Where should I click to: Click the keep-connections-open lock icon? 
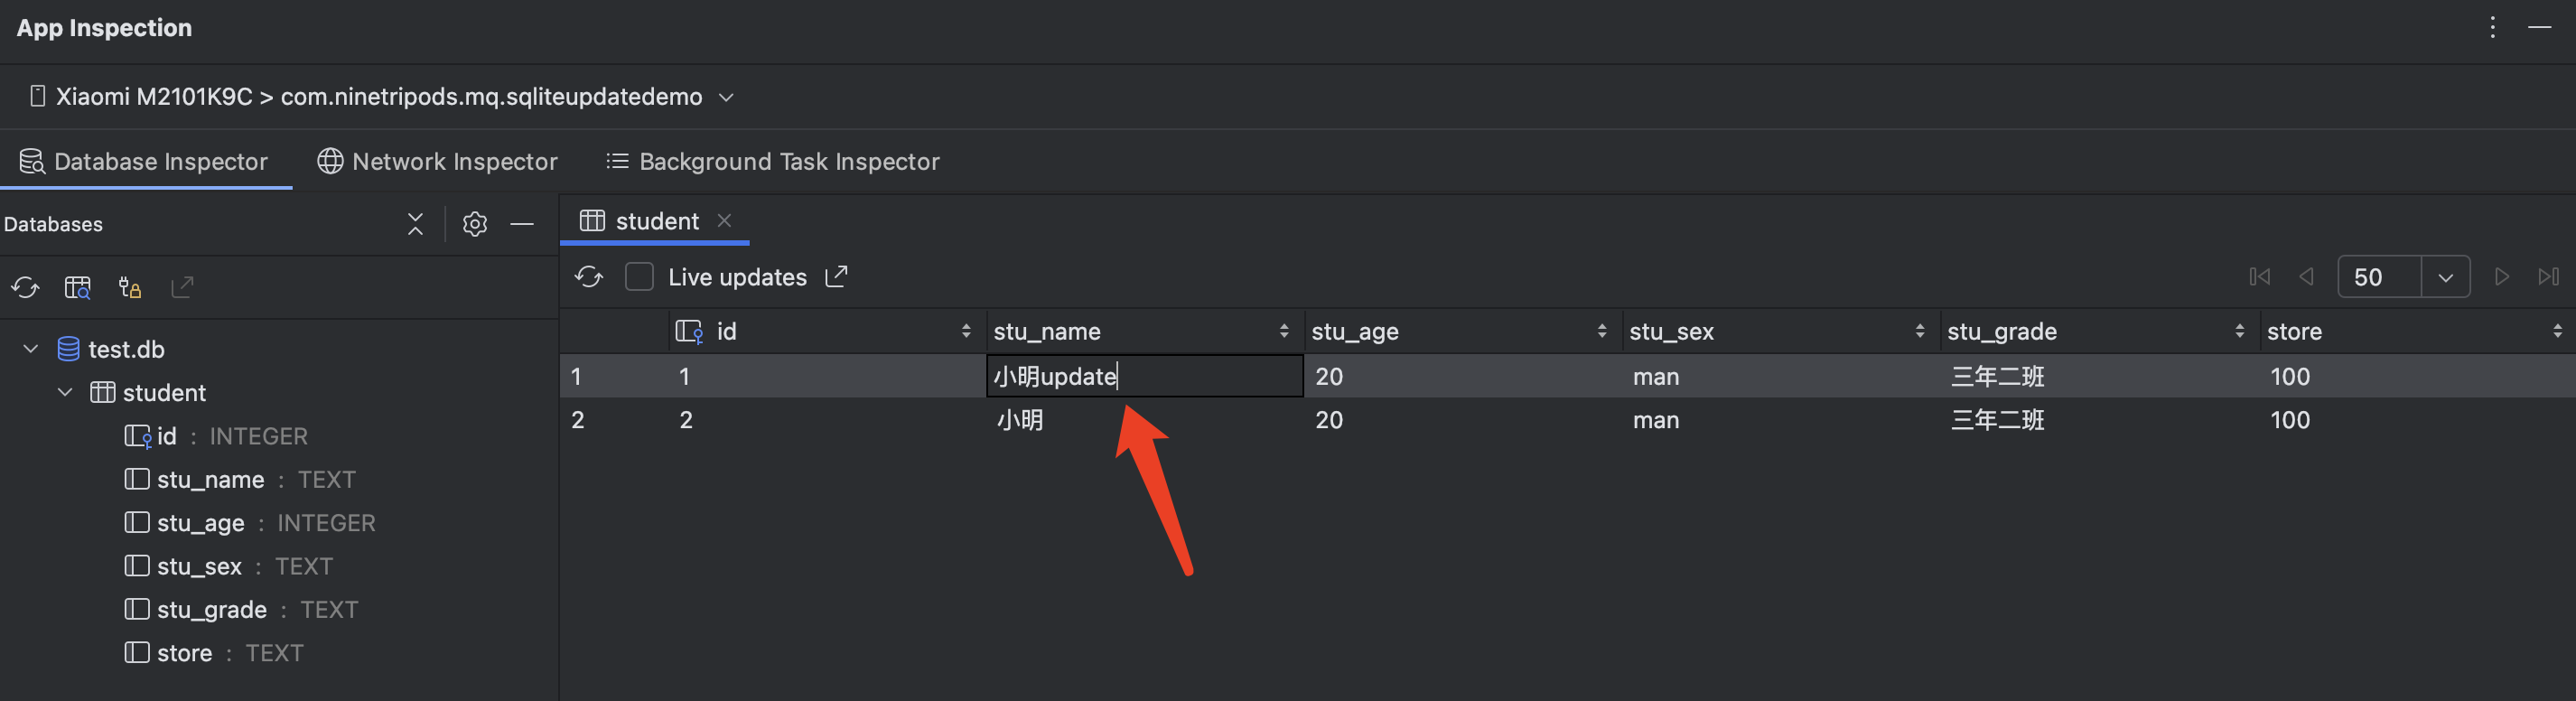(129, 288)
